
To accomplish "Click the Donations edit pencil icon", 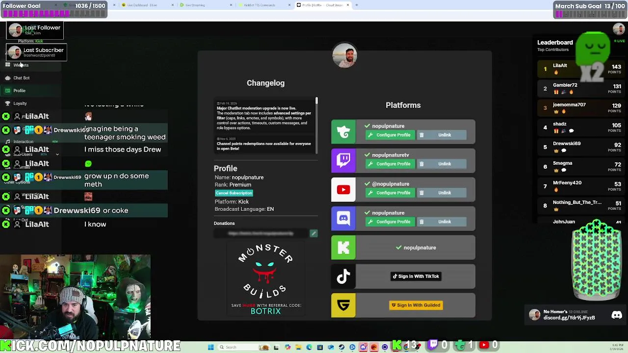I will [x=314, y=233].
